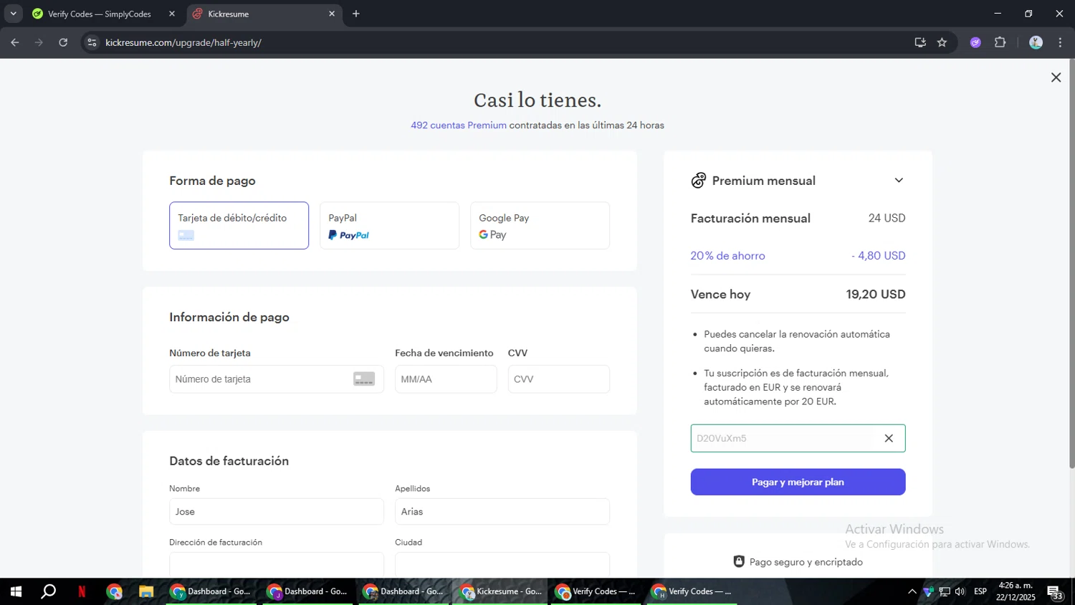Screen dimensions: 1075x605
Task: Open network settings icon in system tray
Action: 945,591
